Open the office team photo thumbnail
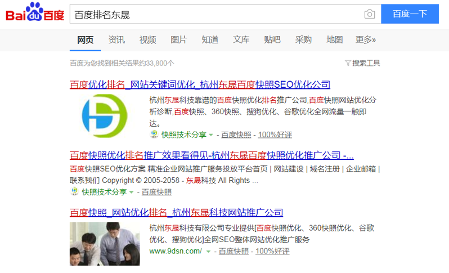Image resolution: width=449 pixels, height=273 pixels. [x=105, y=244]
